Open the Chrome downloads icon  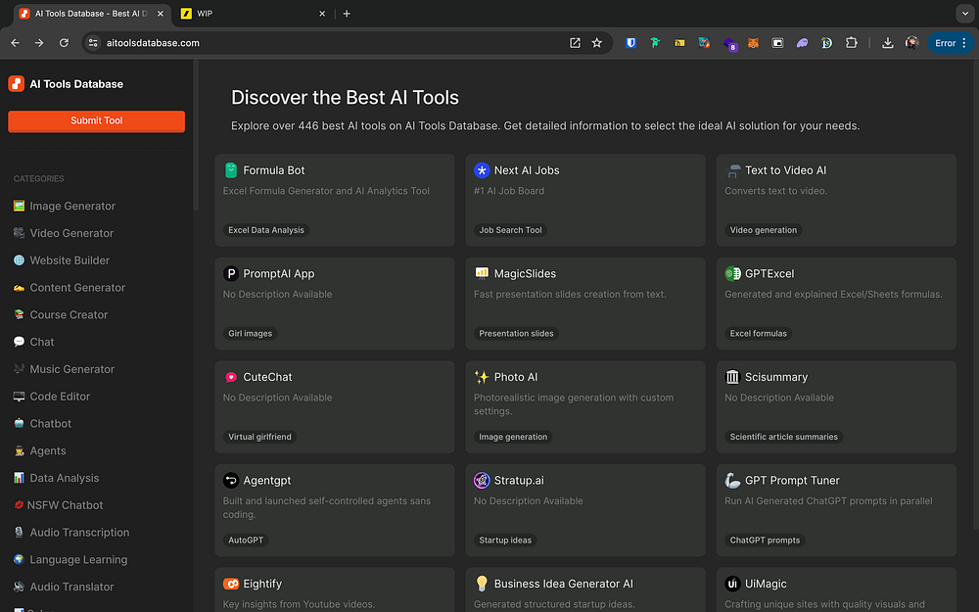click(x=887, y=43)
